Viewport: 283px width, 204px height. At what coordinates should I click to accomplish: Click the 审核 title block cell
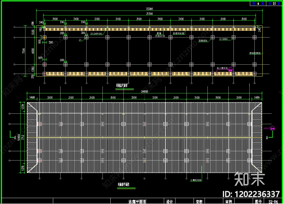[x=229, y=202]
